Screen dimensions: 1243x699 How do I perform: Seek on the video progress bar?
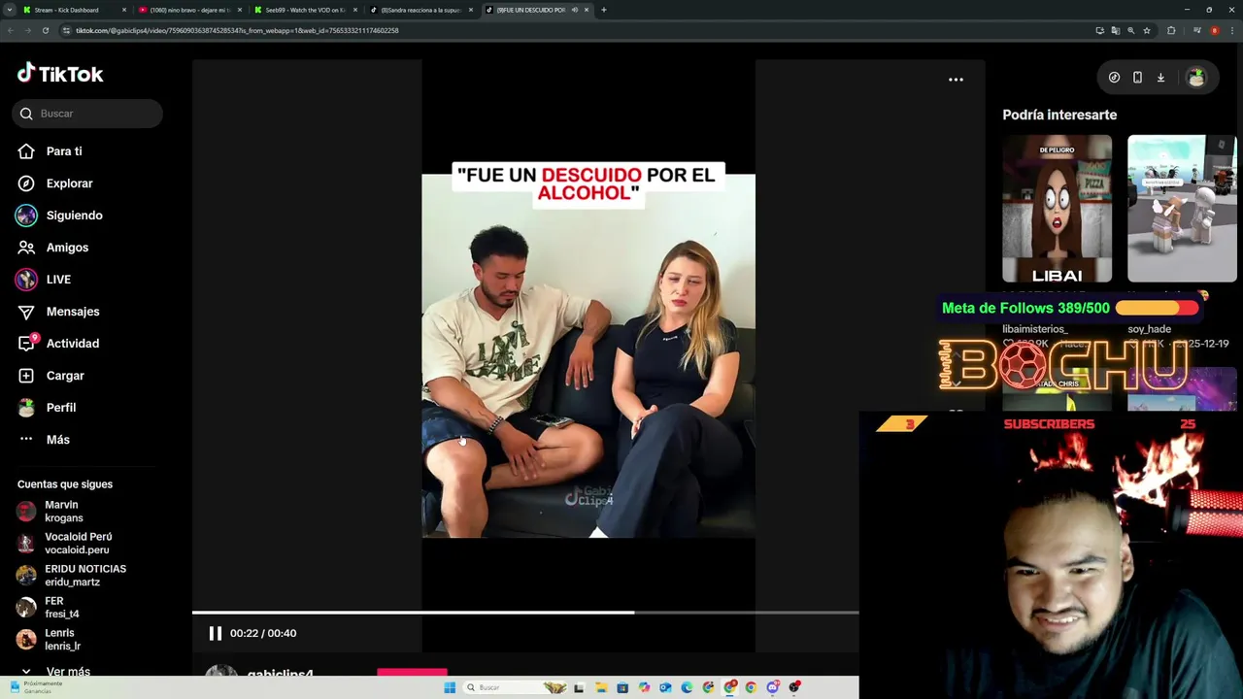click(x=525, y=613)
